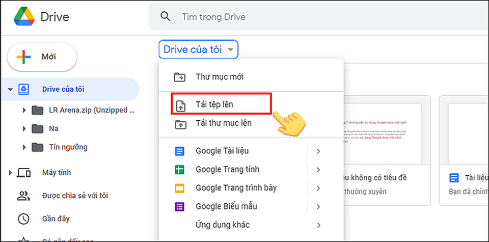The height and width of the screenshot is (242, 489).
Task: Collapse the Drive của tôi sidebar tree
Action: click(10, 90)
